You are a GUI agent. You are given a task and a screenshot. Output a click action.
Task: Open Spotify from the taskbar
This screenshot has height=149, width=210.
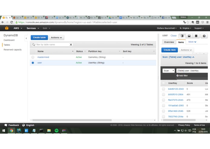tap(57, 131)
